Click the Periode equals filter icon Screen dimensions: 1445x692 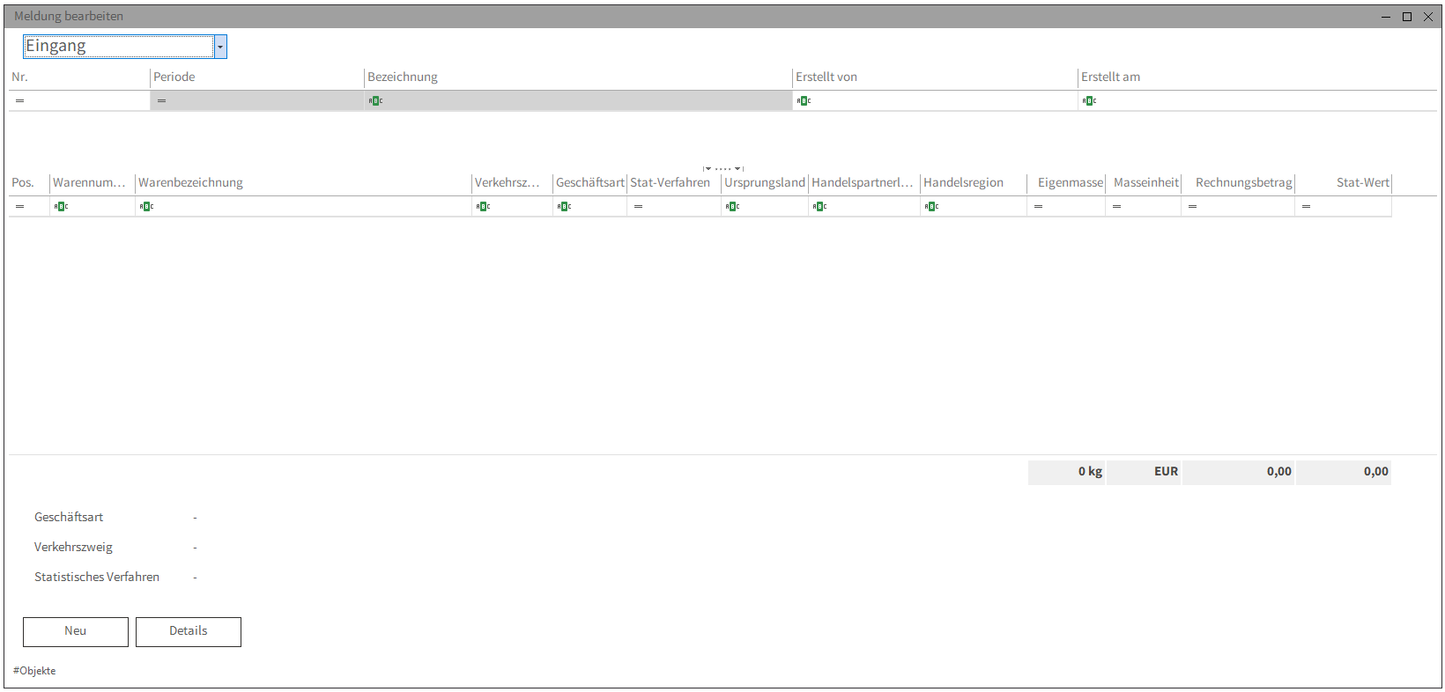coord(161,101)
